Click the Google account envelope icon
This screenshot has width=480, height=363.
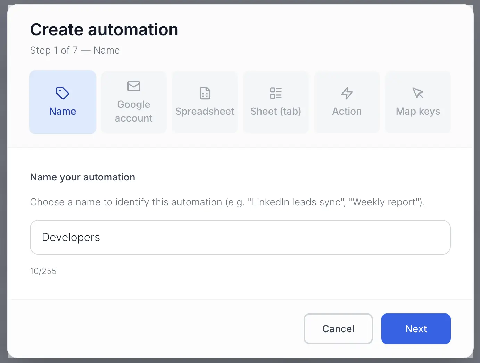134,86
